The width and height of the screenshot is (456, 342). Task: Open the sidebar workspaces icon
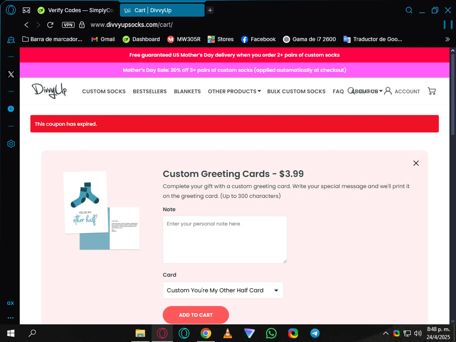click(x=11, y=40)
